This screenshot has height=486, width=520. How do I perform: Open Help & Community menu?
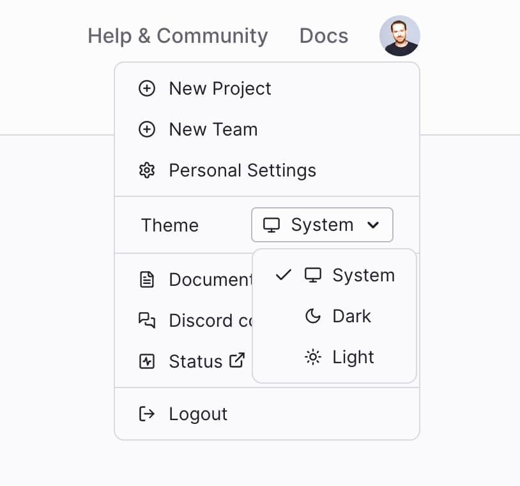178,36
